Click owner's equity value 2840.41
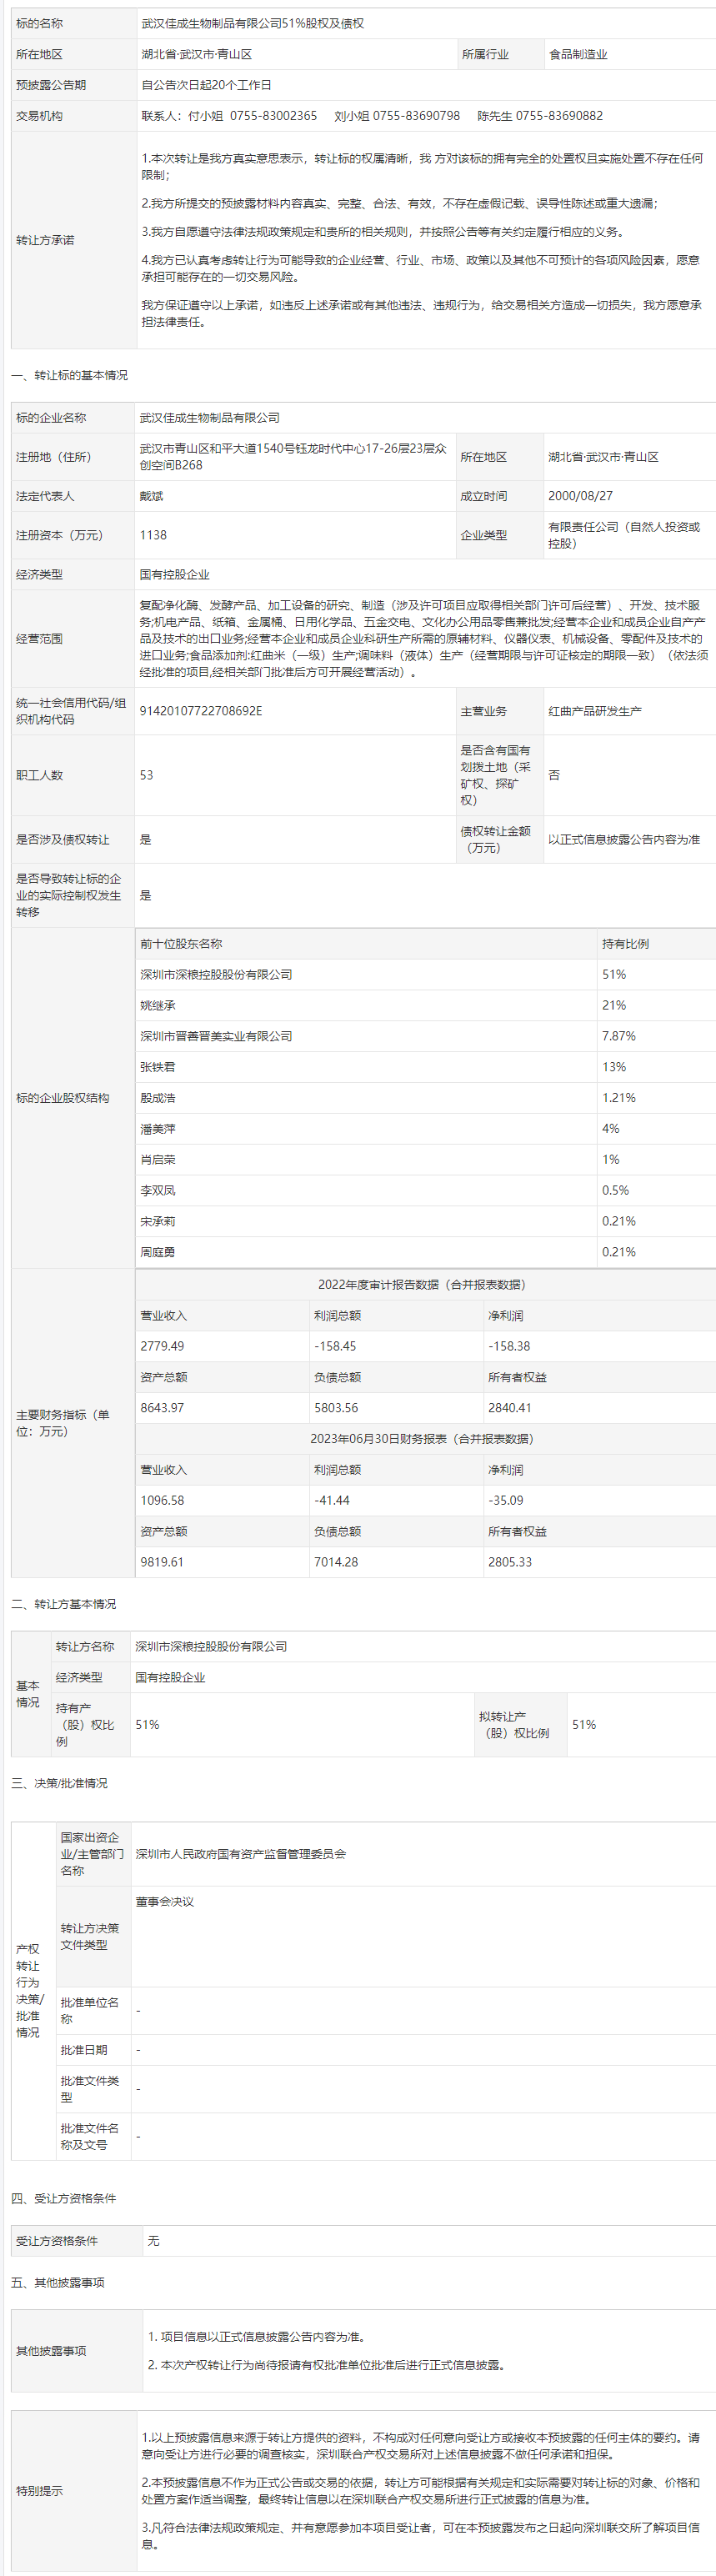The image size is (716, 2576). 510,1408
